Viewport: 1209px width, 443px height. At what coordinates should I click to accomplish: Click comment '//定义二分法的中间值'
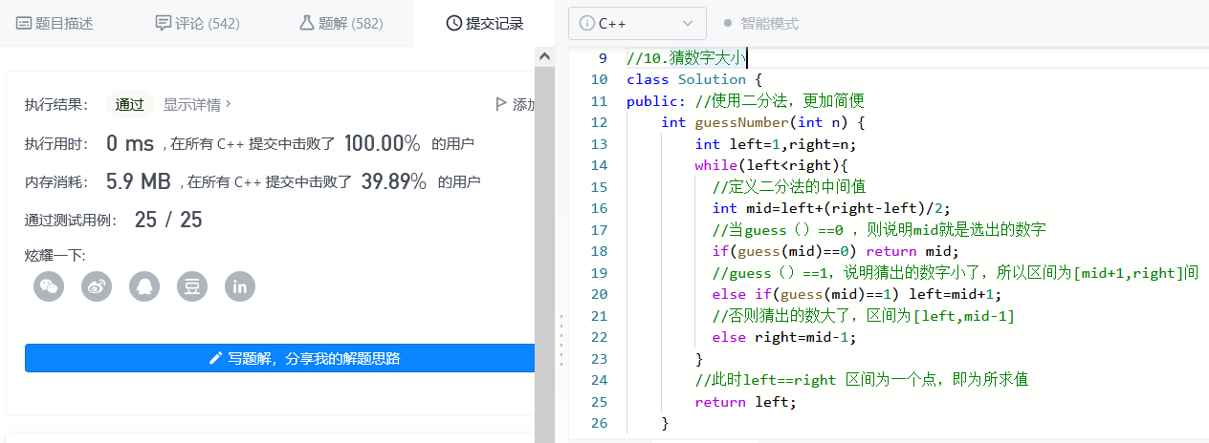pyautogui.click(x=789, y=187)
